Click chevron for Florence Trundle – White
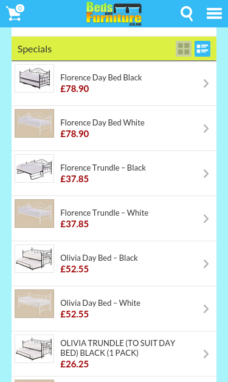This screenshot has height=382, width=228. coord(206,219)
